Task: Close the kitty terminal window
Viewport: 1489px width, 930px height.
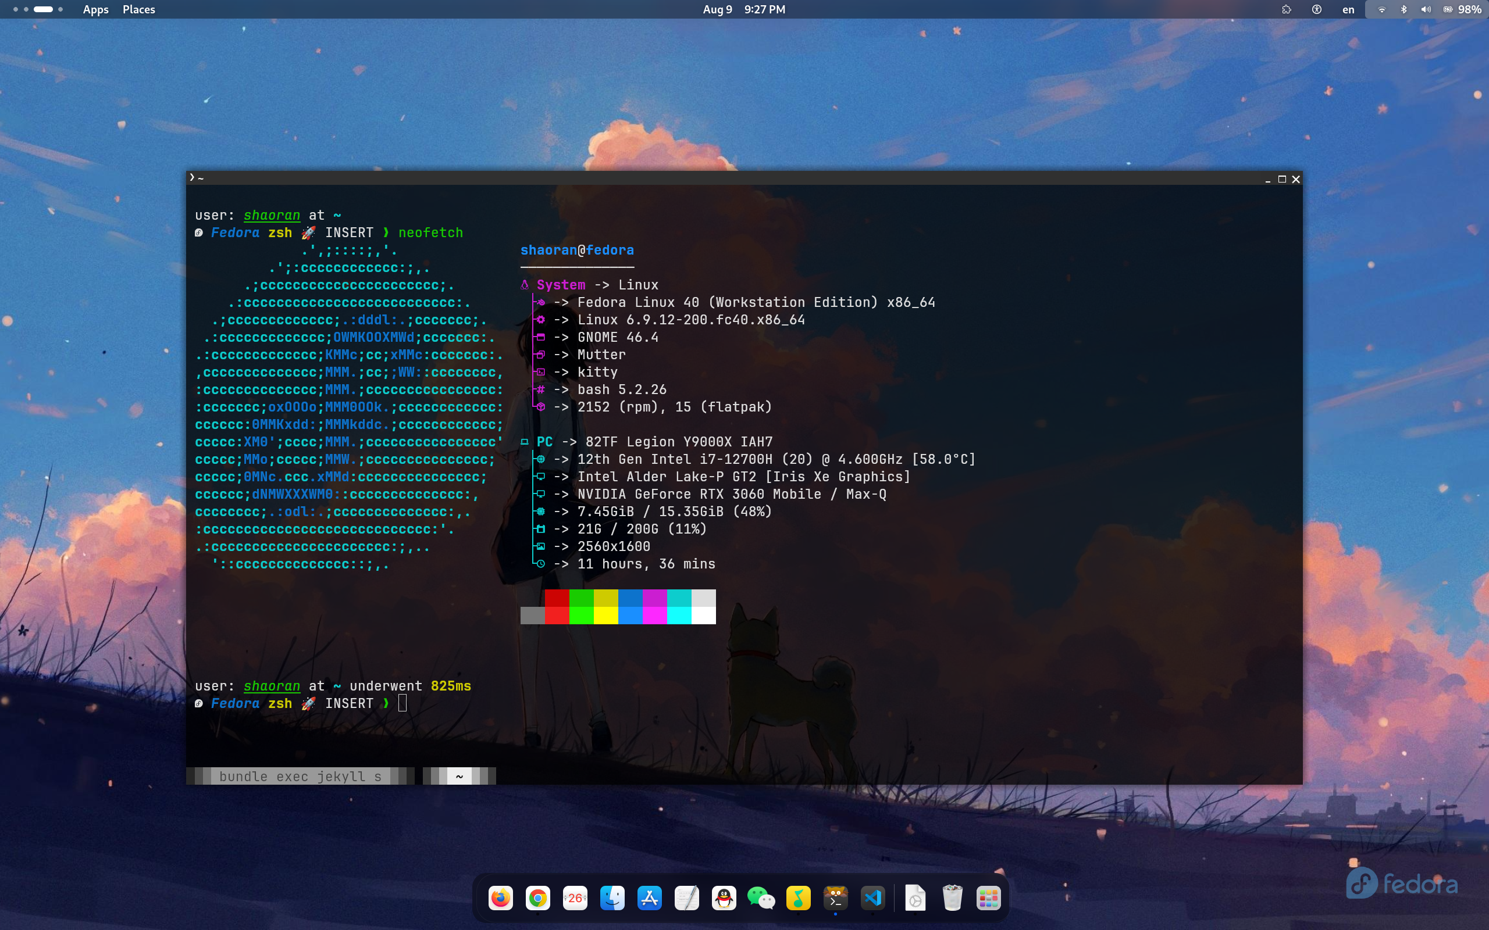Action: [x=1296, y=179]
